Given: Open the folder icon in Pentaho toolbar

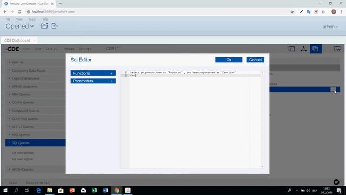Looking at the screenshot, I should (44, 26).
